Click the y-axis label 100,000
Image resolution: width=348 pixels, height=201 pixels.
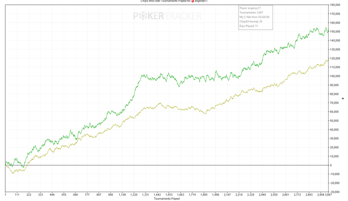(x=335, y=76)
